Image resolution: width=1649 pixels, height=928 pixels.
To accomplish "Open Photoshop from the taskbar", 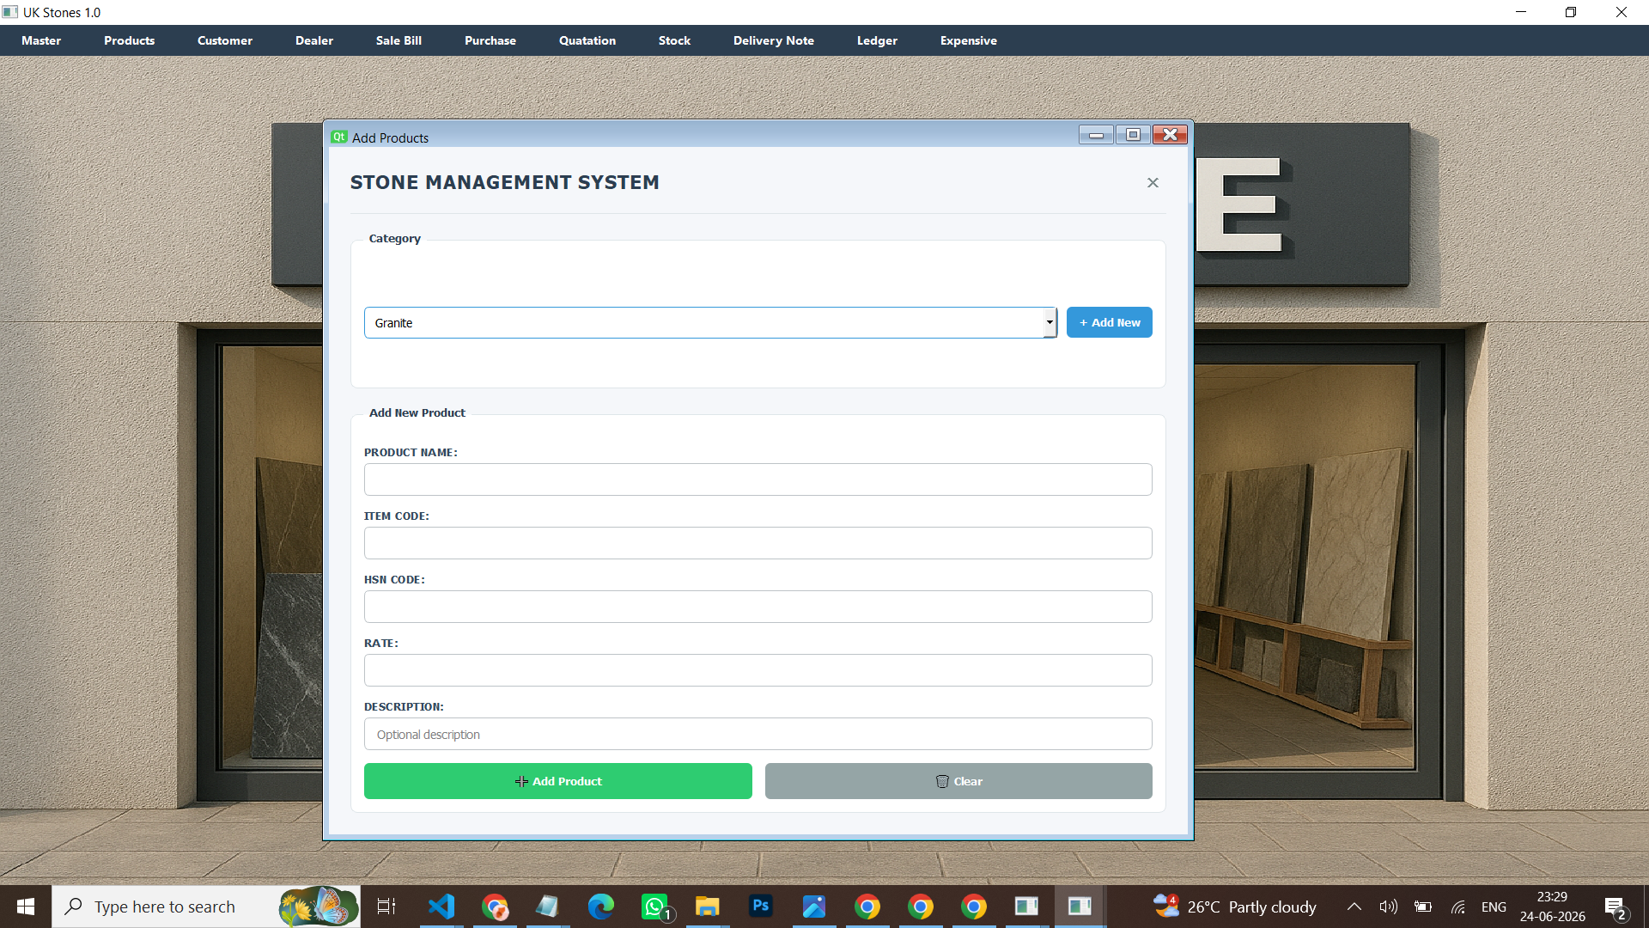I will (760, 906).
